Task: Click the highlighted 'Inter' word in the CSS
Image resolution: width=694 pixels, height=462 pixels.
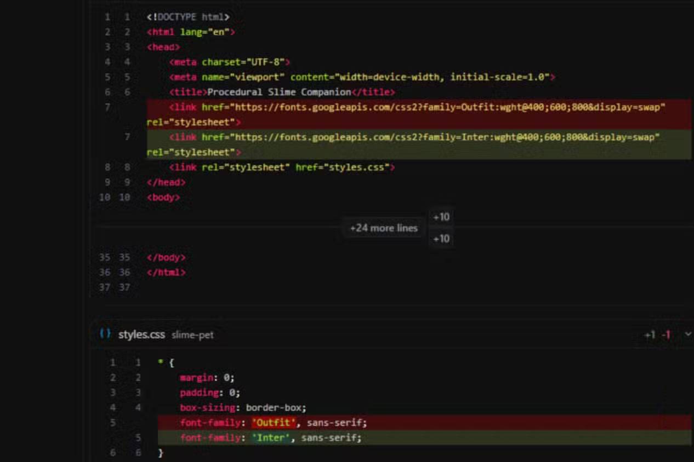Action: pos(271,437)
